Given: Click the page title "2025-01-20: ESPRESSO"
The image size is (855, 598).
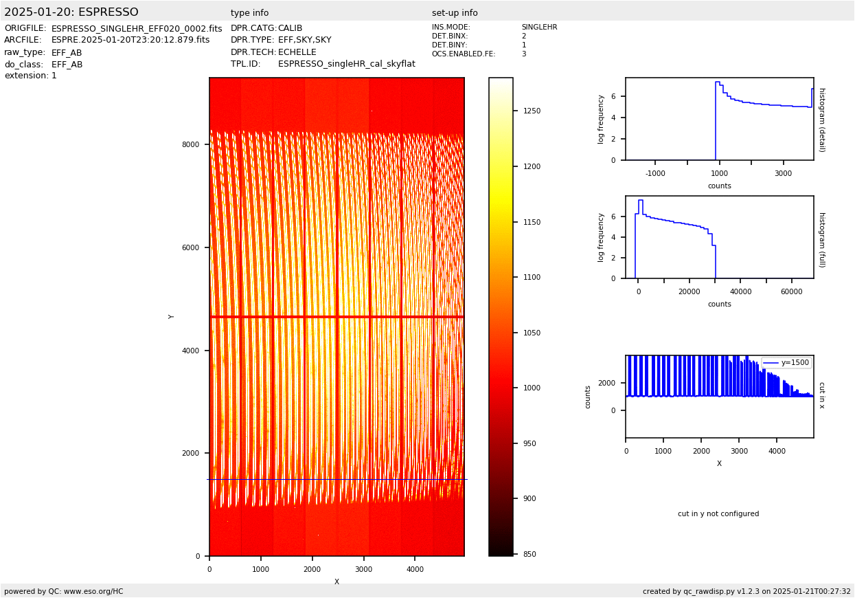Looking at the screenshot, I should click(71, 12).
